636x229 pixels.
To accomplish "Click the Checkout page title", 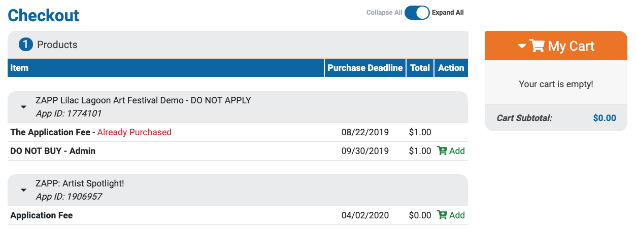I will [44, 15].
